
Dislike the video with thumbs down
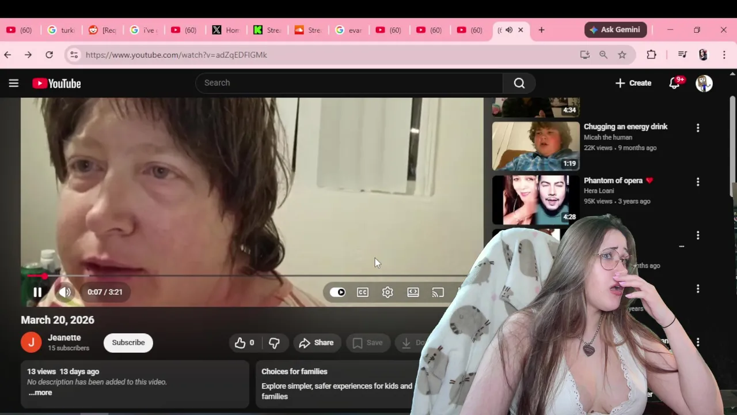[x=275, y=342]
